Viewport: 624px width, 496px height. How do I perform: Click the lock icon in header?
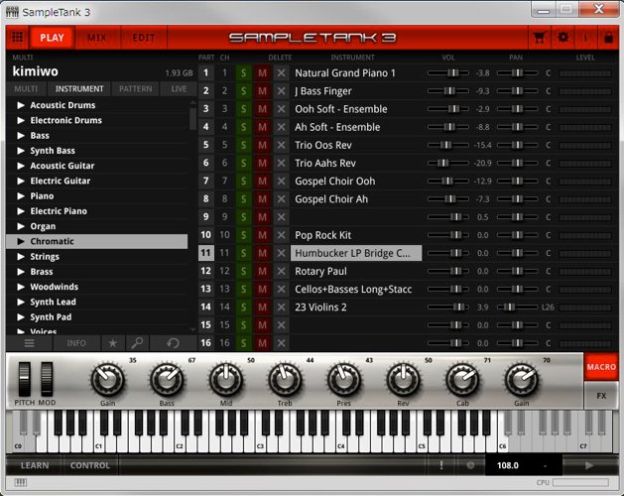608,38
